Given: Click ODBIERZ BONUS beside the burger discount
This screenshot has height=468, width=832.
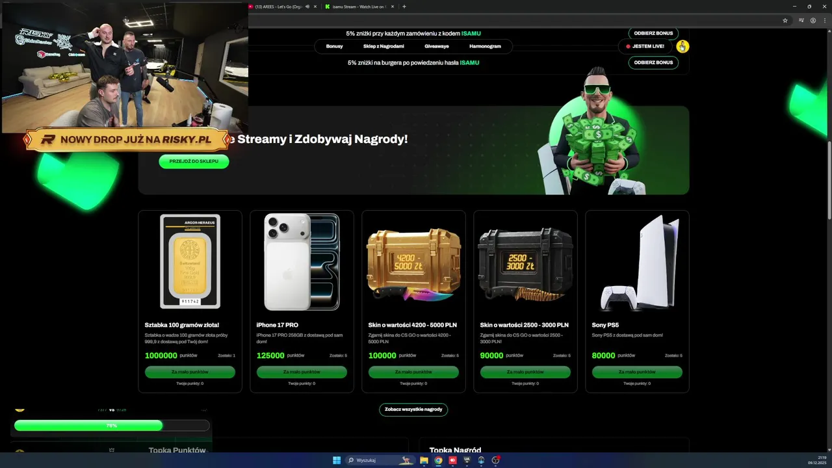Looking at the screenshot, I should point(653,62).
